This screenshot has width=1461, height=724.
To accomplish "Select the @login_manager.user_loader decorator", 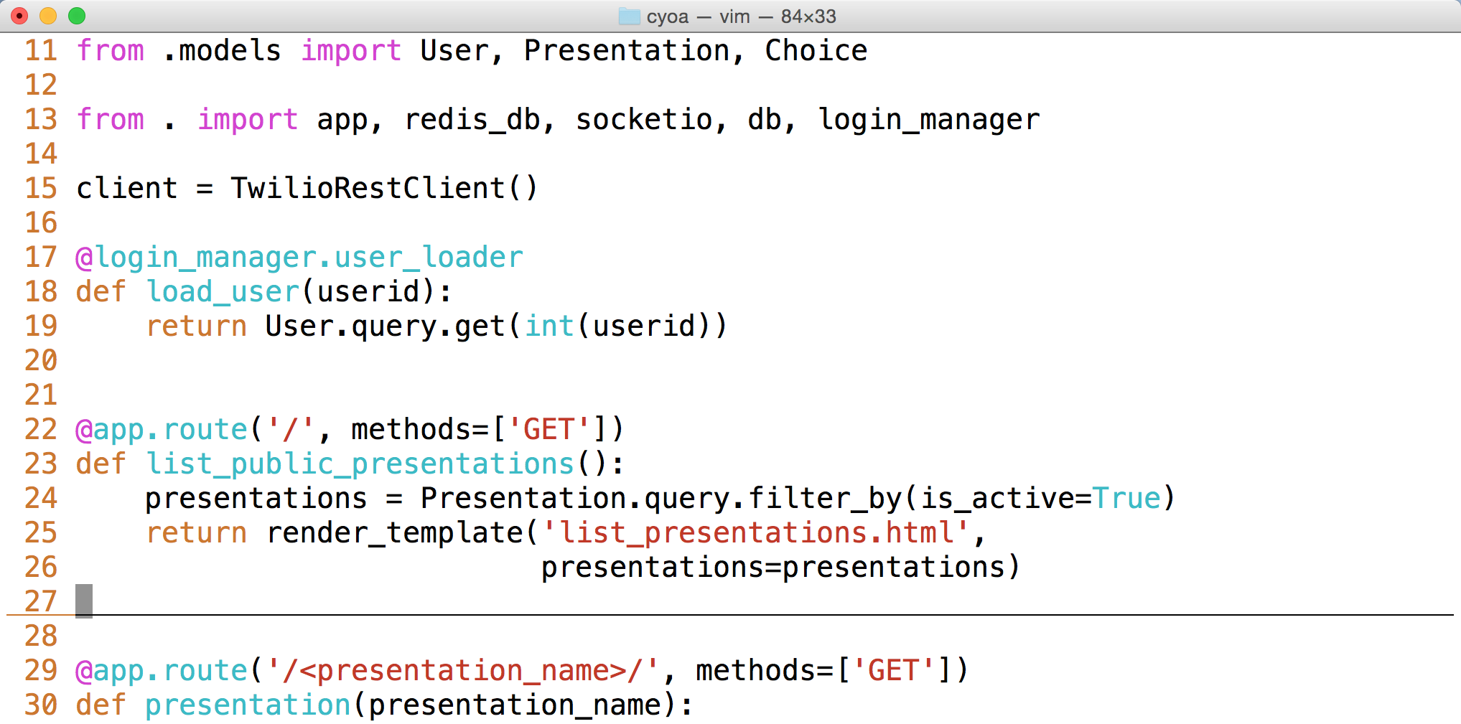I will tap(299, 257).
